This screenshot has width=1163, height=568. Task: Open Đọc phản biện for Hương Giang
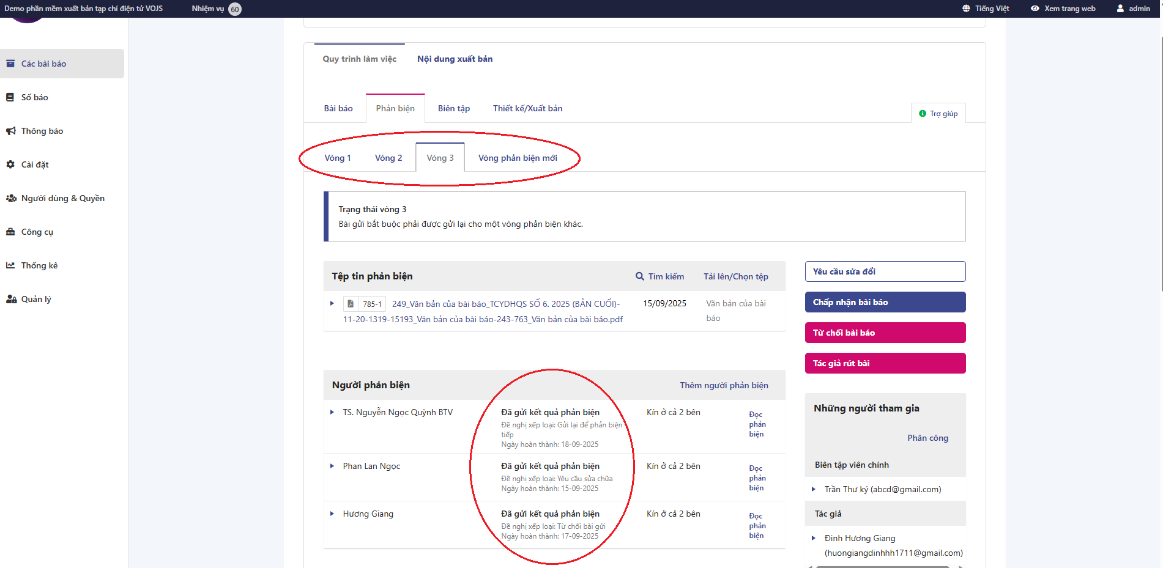tap(757, 526)
